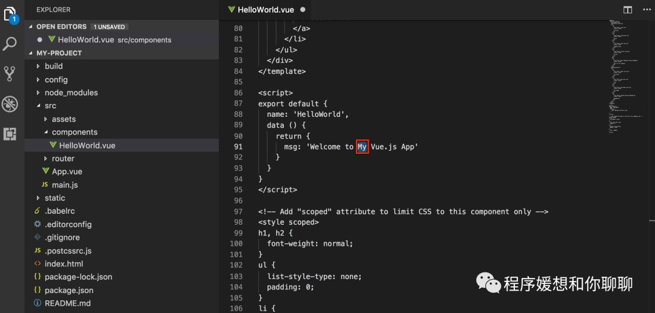Open App.vue file
The image size is (655, 313).
pos(67,171)
